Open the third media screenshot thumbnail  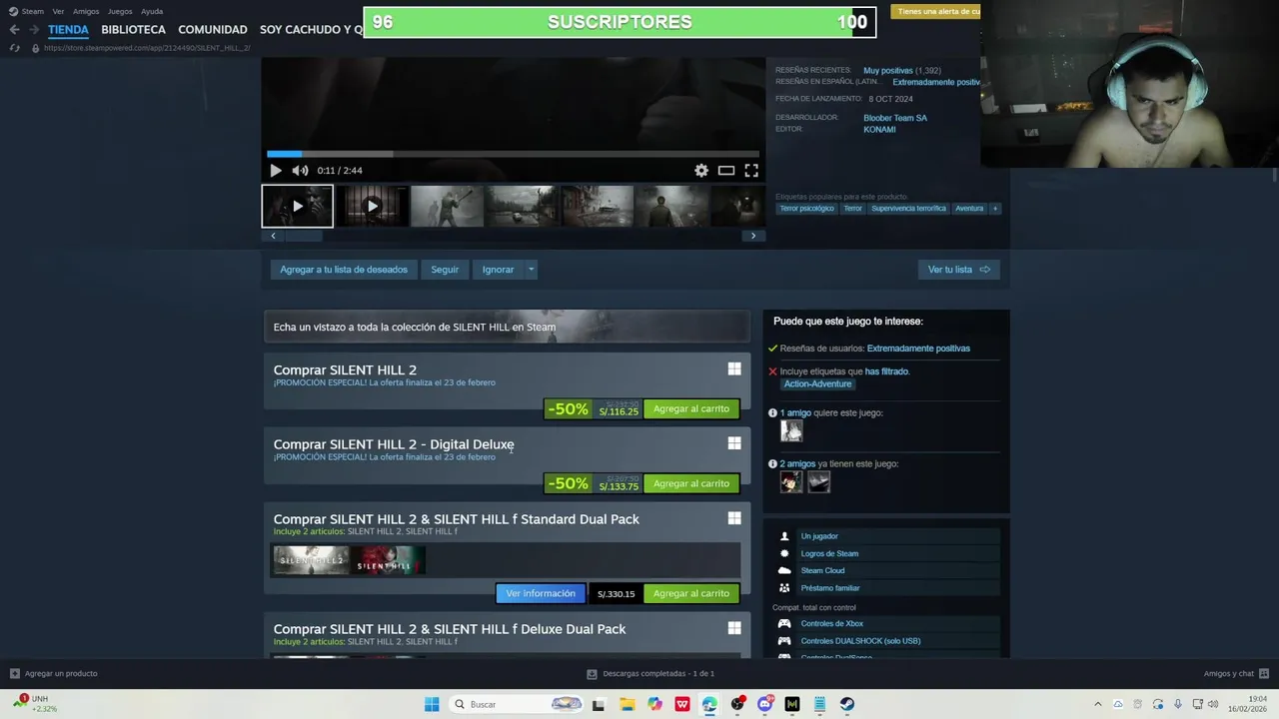(447, 206)
